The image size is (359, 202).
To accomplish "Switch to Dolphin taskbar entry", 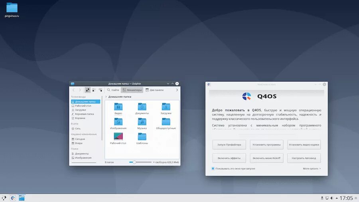I will pyautogui.click(x=22, y=198).
